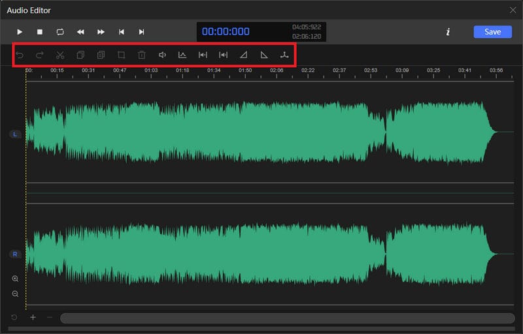Click the first inward-arrows marker tool

(203, 55)
